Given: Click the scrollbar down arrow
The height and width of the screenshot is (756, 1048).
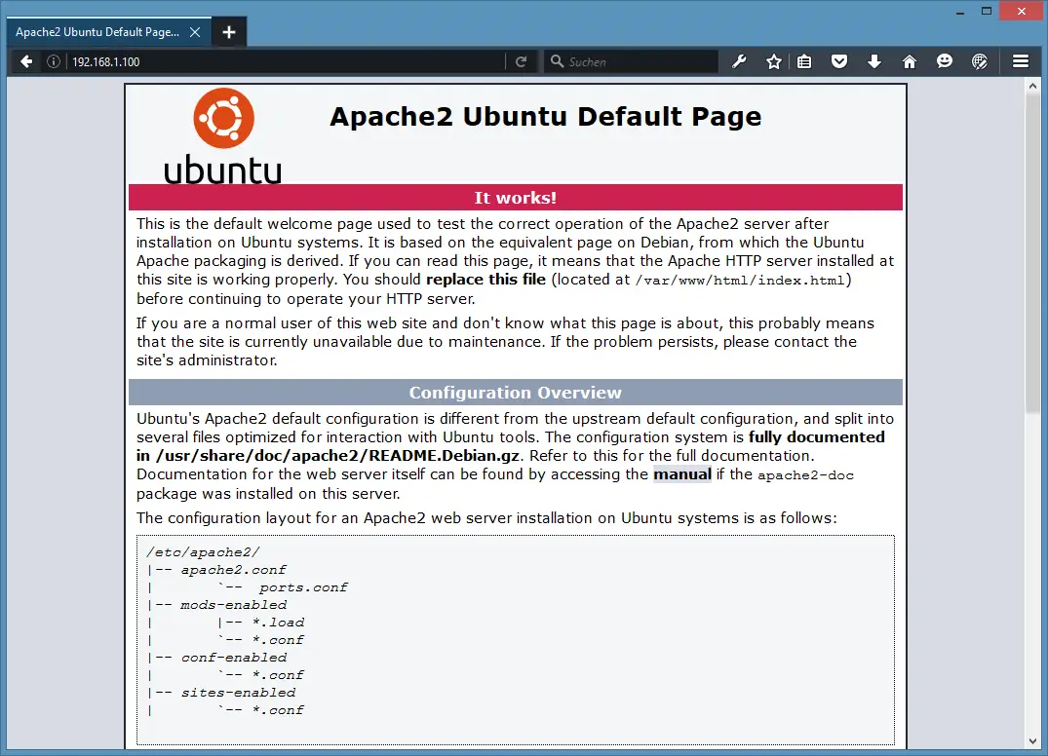Looking at the screenshot, I should (x=1032, y=741).
